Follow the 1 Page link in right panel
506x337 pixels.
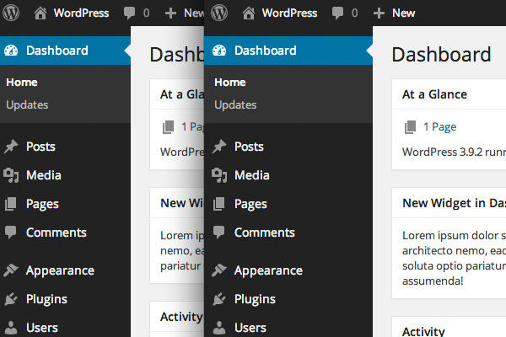439,126
